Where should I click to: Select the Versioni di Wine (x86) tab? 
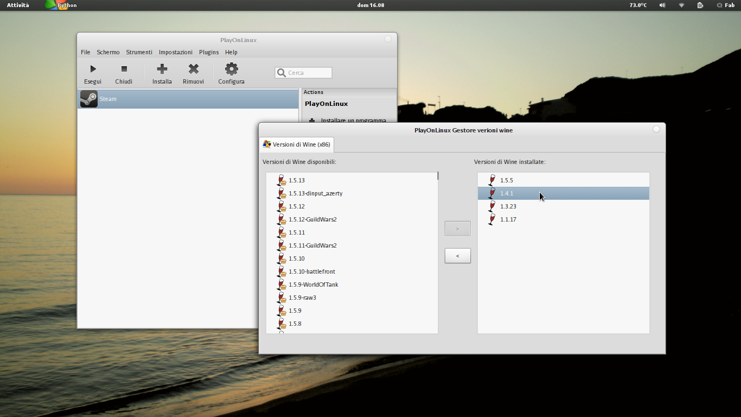pyautogui.click(x=297, y=144)
